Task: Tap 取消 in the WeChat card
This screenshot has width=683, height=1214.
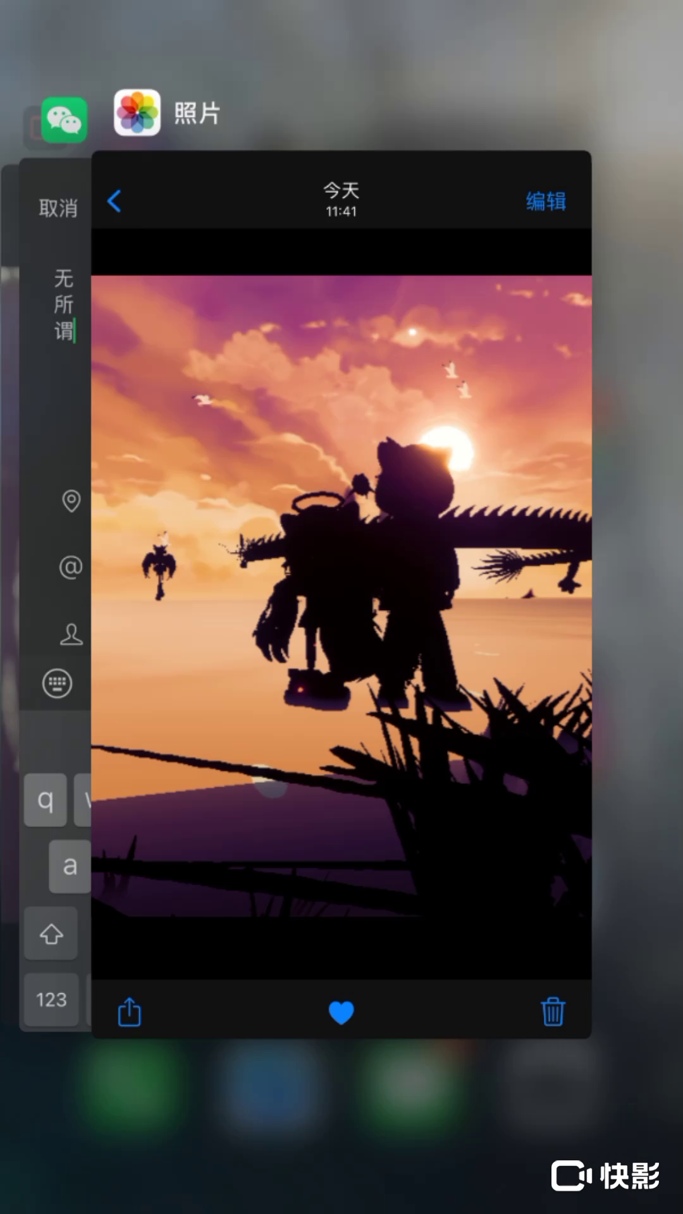Action: pyautogui.click(x=58, y=208)
